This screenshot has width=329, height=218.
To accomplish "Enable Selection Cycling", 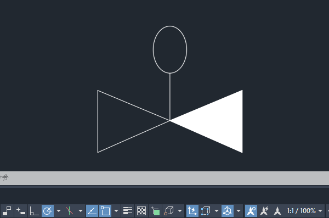I will pyautogui.click(x=155, y=211).
